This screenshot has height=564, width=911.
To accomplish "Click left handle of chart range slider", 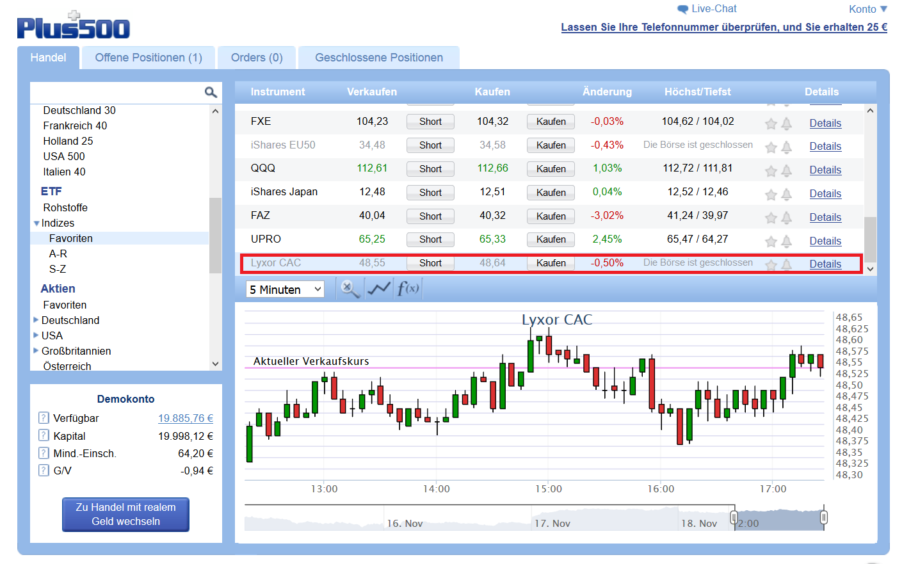I will pos(734,517).
